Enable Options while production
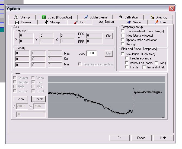The height and width of the screenshot is (149, 182). coord(123,40)
